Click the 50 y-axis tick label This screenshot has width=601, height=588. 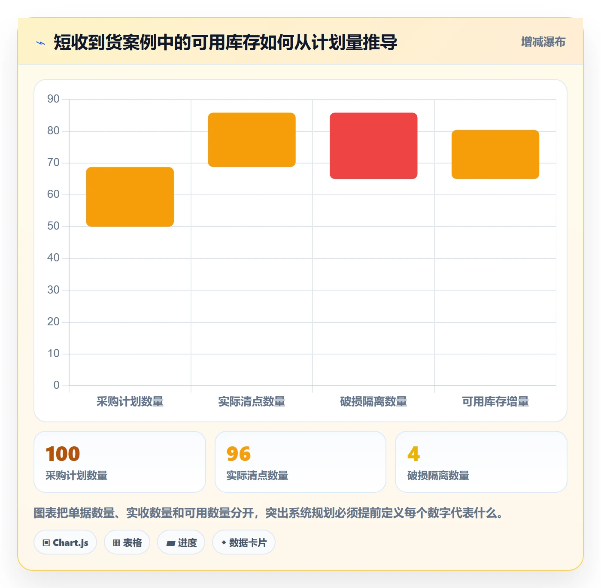coord(53,226)
